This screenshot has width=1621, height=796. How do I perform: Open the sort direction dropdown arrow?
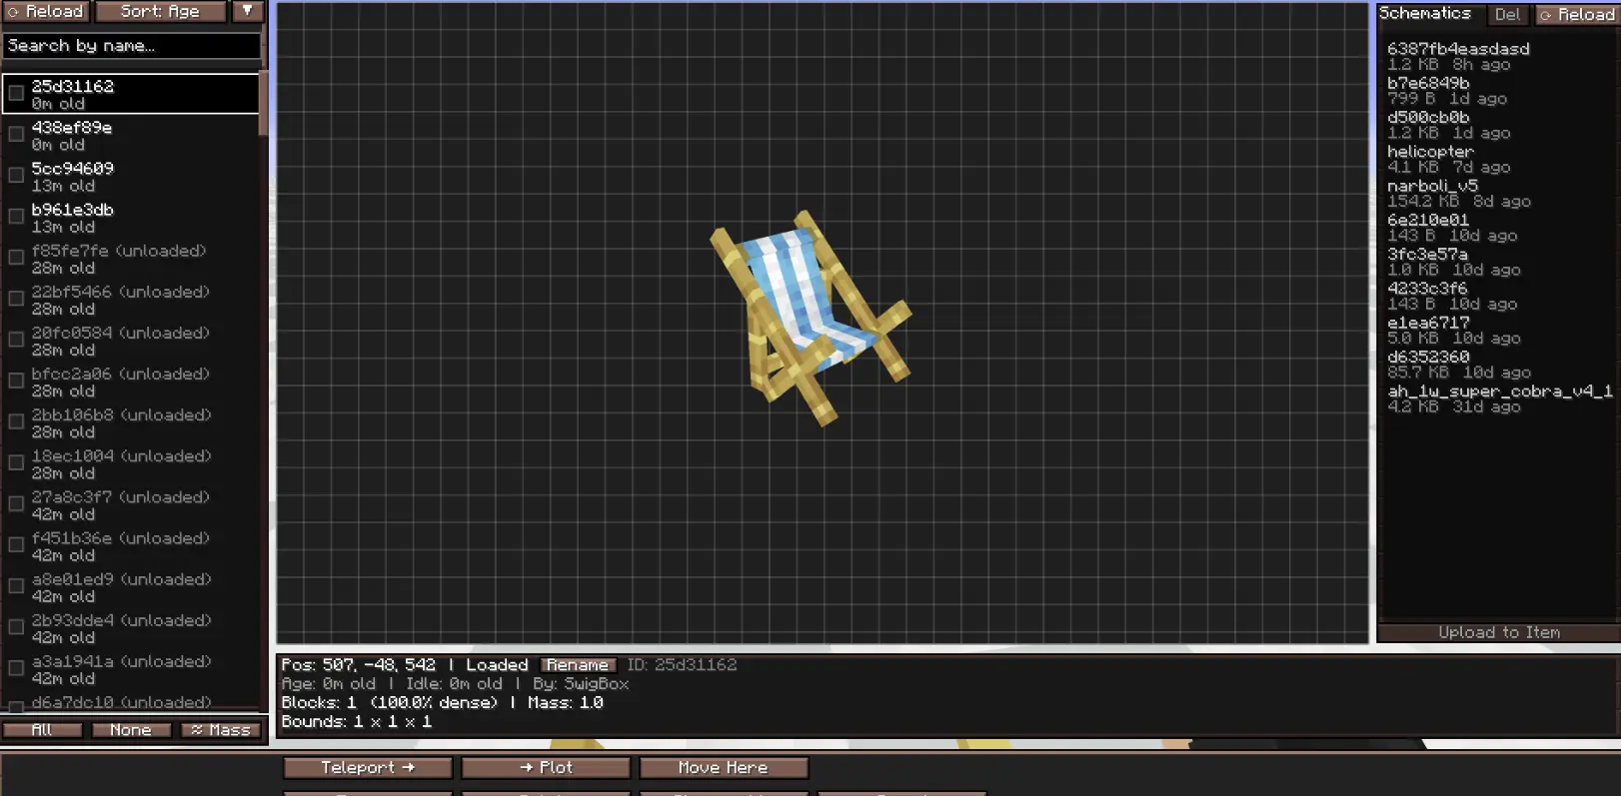pyautogui.click(x=247, y=11)
